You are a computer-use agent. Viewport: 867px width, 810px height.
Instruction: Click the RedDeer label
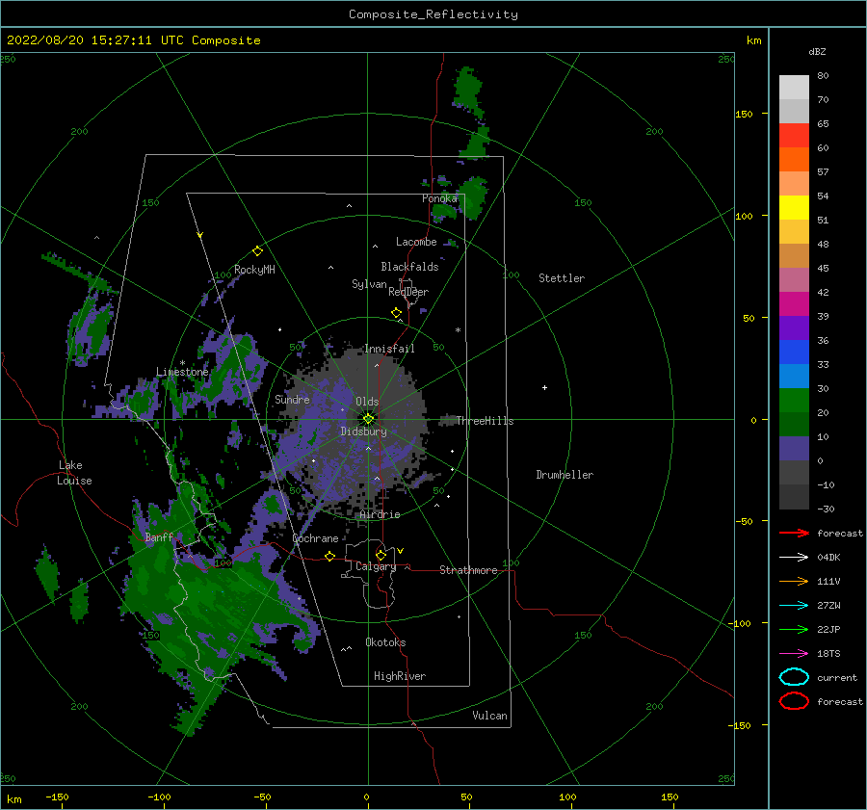408,292
